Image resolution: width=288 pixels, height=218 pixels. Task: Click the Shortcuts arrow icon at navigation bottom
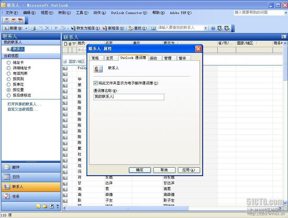tap(52, 206)
